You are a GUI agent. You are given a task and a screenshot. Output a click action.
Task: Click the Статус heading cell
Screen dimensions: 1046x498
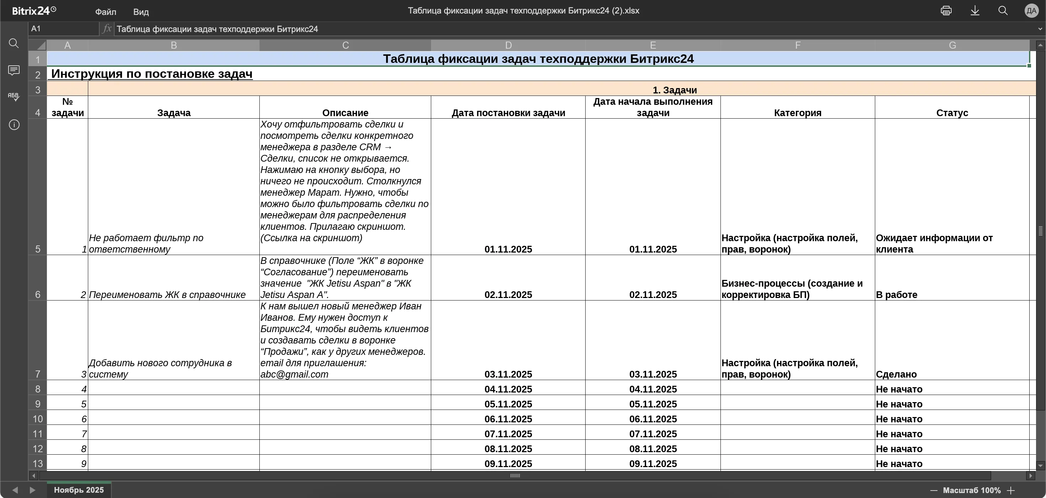[952, 108]
